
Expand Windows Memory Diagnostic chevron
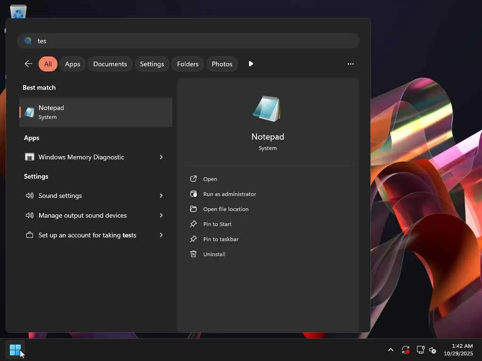(161, 157)
